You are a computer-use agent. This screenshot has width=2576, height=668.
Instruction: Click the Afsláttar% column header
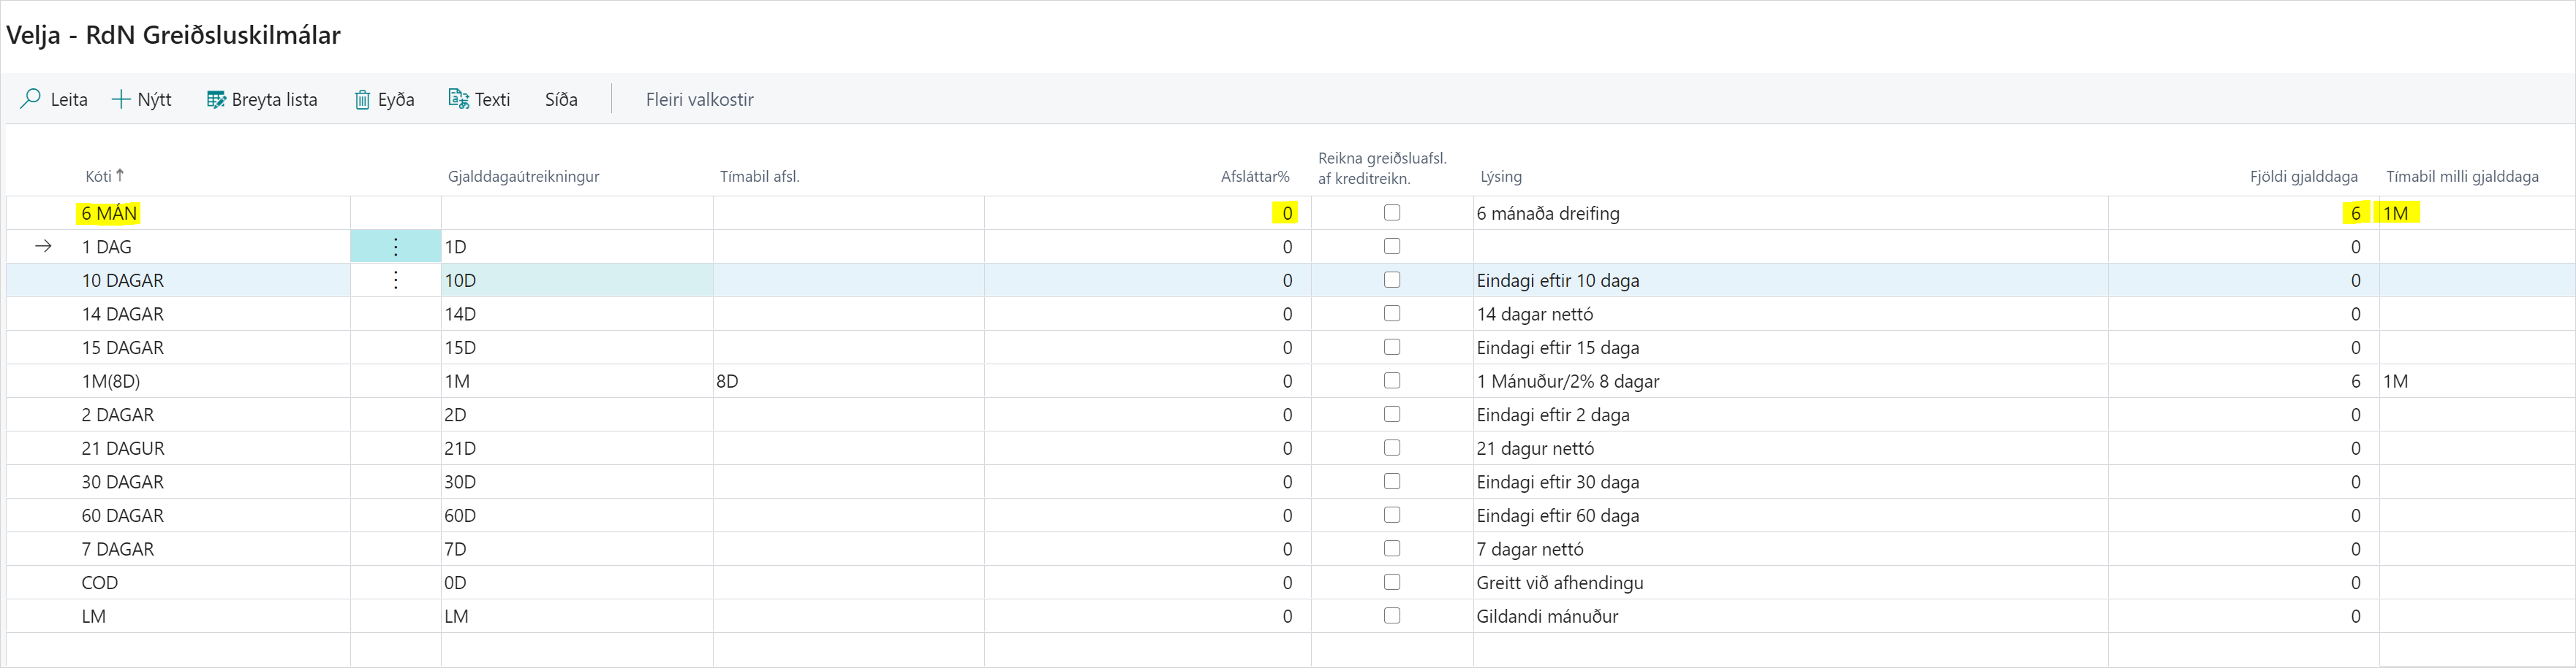(1254, 177)
